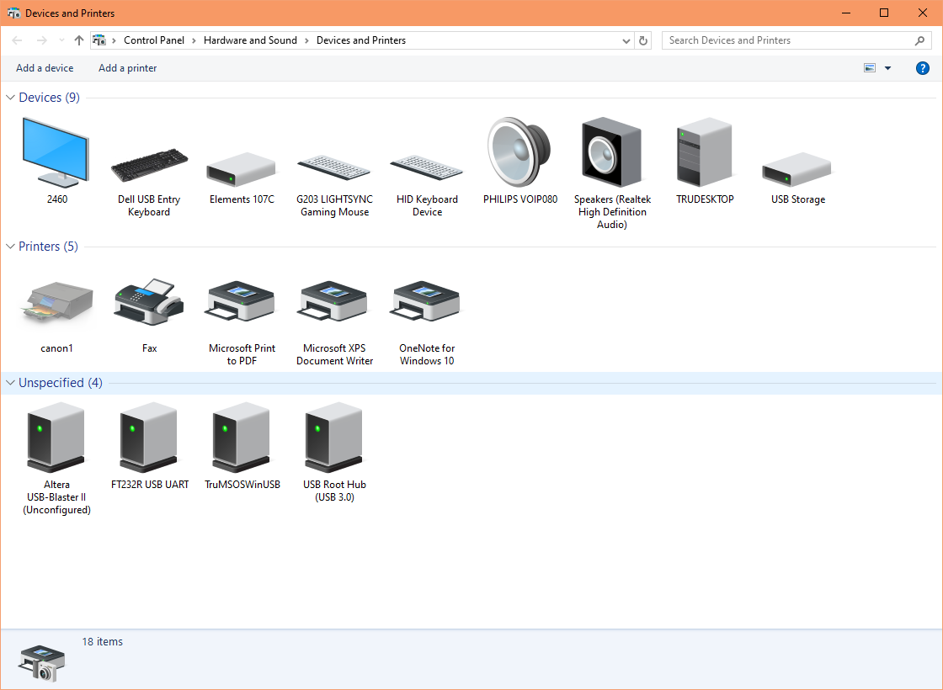Click the change view icon in toolbar

[870, 68]
